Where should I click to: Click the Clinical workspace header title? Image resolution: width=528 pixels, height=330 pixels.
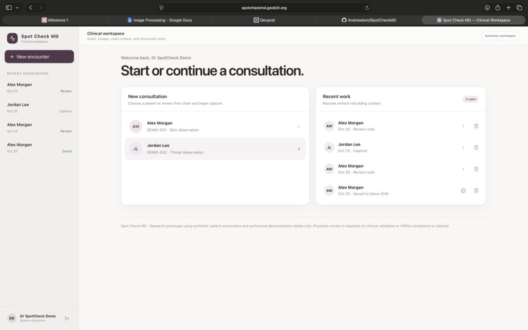(105, 33)
